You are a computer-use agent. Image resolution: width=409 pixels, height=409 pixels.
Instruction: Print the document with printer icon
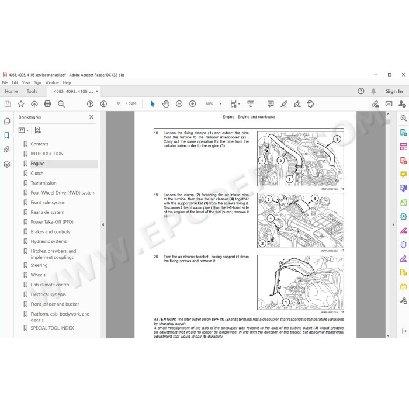click(x=47, y=104)
